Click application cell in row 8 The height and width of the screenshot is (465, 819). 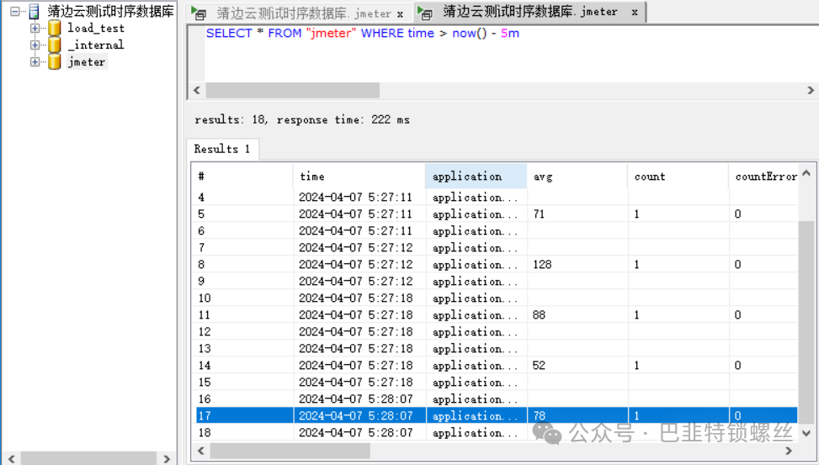[x=476, y=265]
